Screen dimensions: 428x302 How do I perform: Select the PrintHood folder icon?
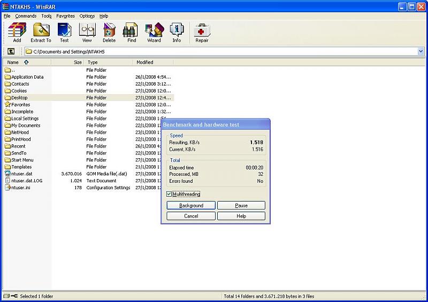(7, 139)
